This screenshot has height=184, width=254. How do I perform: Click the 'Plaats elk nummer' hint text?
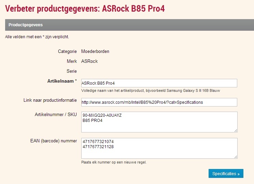114,162
